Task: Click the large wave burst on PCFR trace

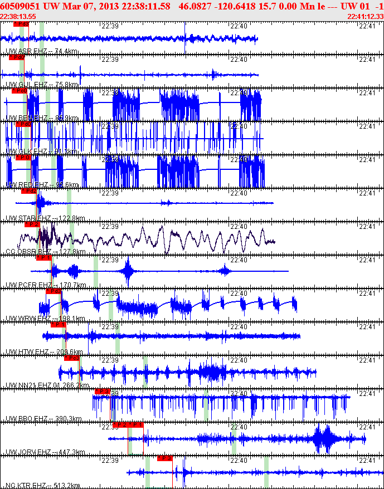Action: pos(128,271)
